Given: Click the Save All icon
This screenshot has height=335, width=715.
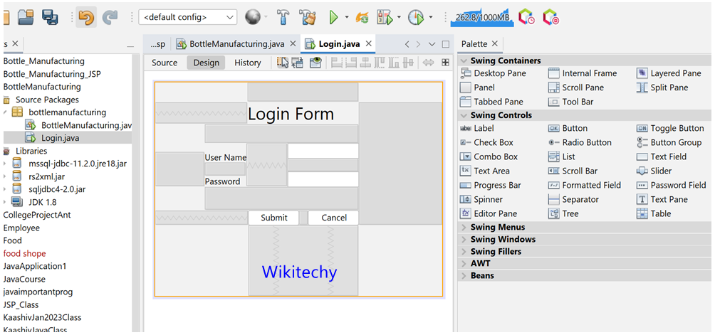Looking at the screenshot, I should pyautogui.click(x=50, y=16).
